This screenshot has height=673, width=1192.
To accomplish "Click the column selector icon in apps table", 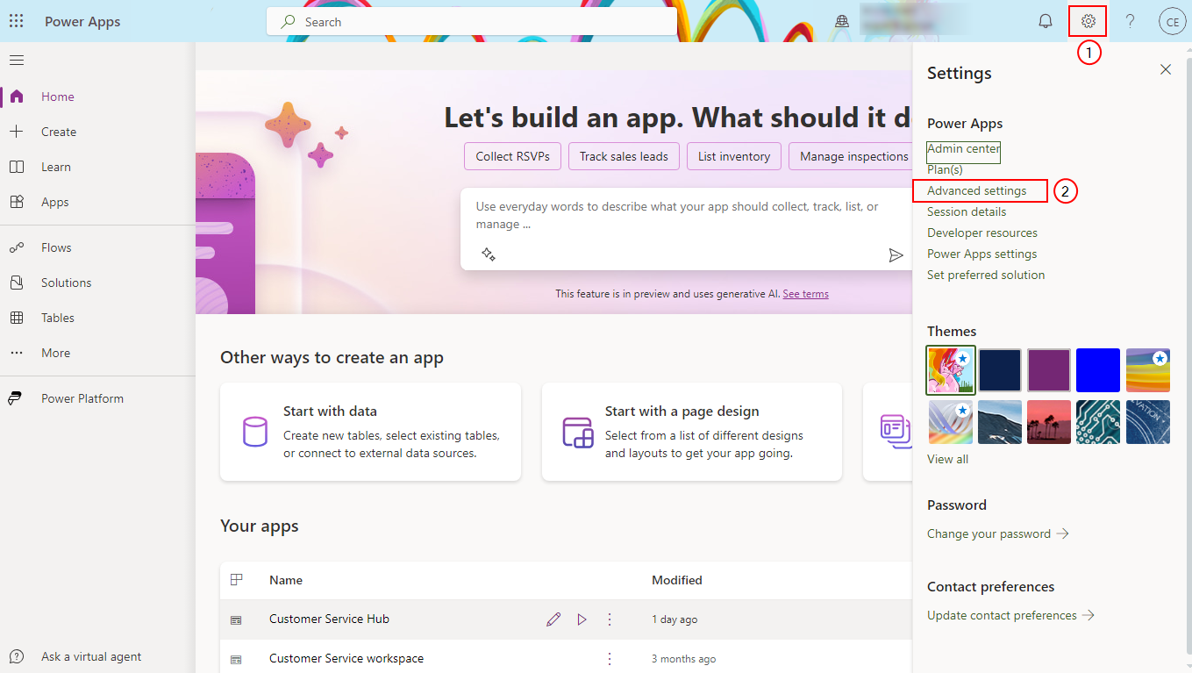I will pos(236,580).
